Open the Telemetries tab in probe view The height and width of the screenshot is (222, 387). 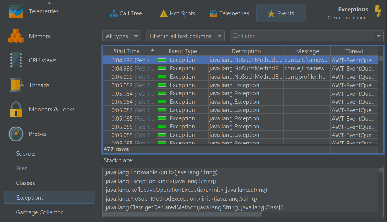click(x=229, y=13)
